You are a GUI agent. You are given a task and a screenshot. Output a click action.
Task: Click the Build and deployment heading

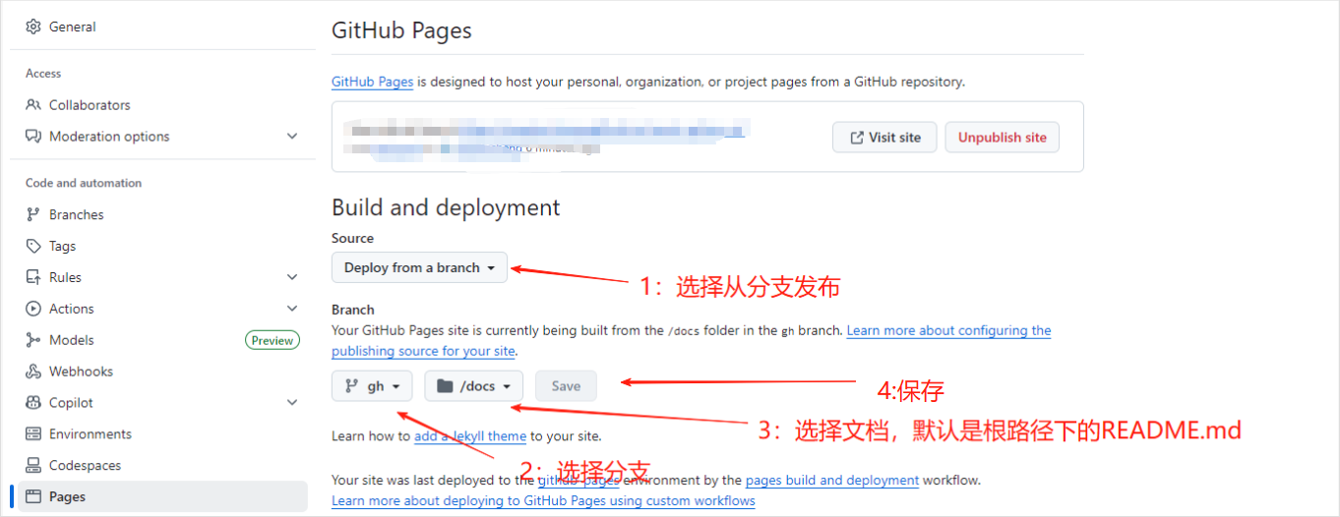pos(446,207)
